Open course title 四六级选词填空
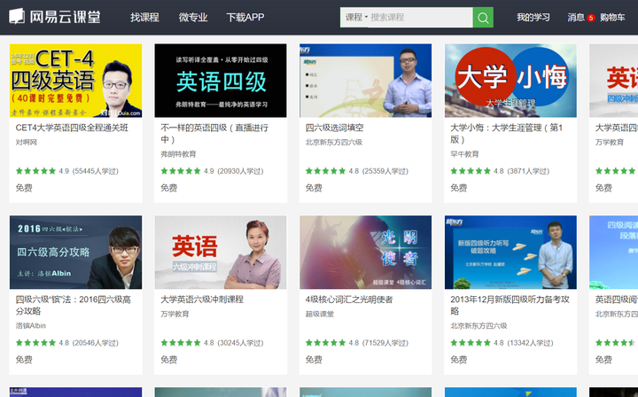 click(x=334, y=128)
